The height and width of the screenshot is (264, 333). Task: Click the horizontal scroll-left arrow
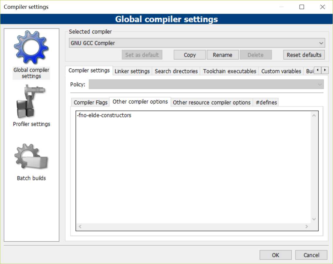[x=80, y=226]
